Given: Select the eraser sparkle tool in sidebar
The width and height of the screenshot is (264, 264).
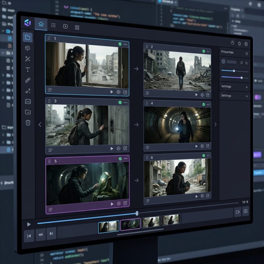Looking at the screenshot, I should point(28,91).
